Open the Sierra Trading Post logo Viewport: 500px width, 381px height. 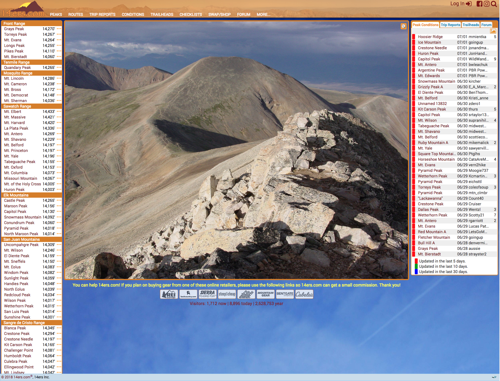pos(208,294)
